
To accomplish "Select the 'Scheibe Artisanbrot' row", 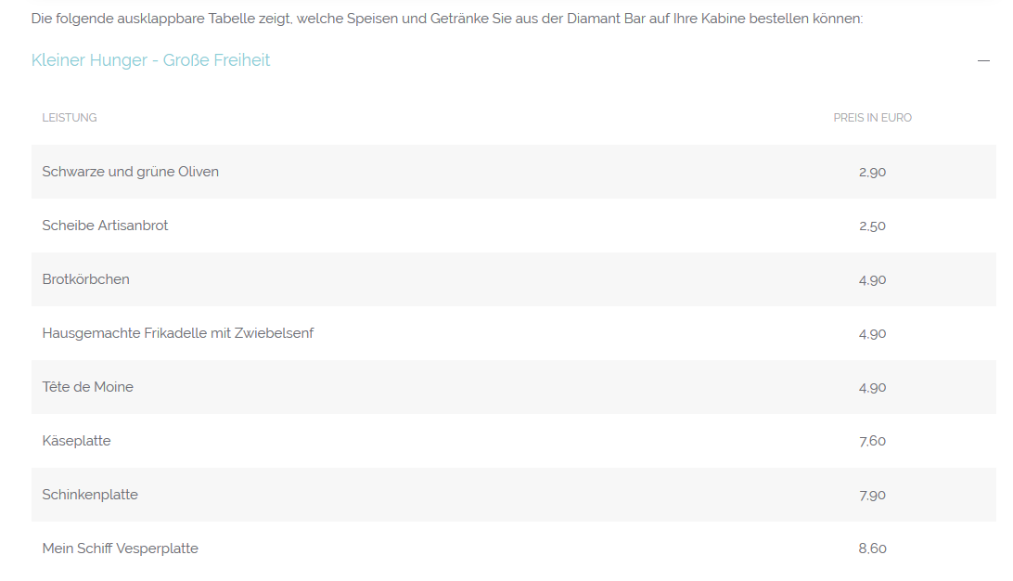I will tap(106, 226).
